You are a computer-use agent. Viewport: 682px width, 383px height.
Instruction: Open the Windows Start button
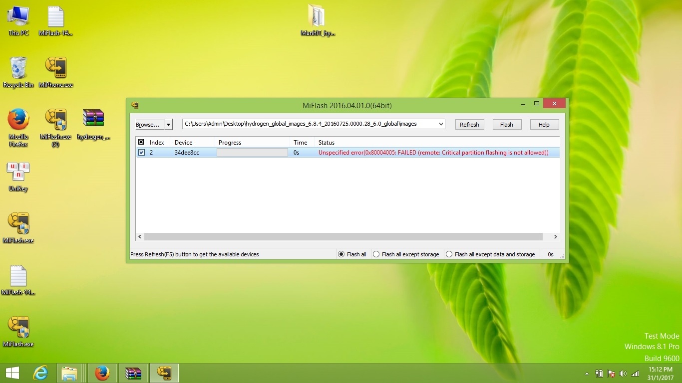tap(12, 373)
